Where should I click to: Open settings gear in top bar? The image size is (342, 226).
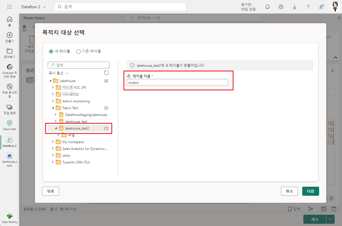click(x=281, y=7)
